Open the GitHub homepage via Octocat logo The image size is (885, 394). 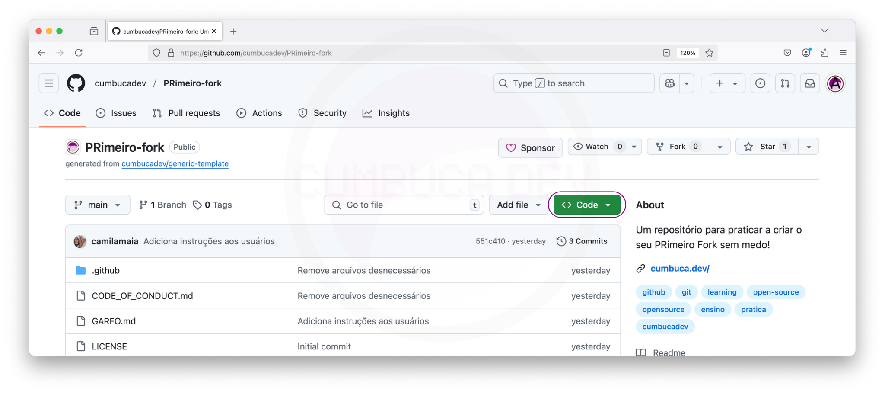pos(76,83)
